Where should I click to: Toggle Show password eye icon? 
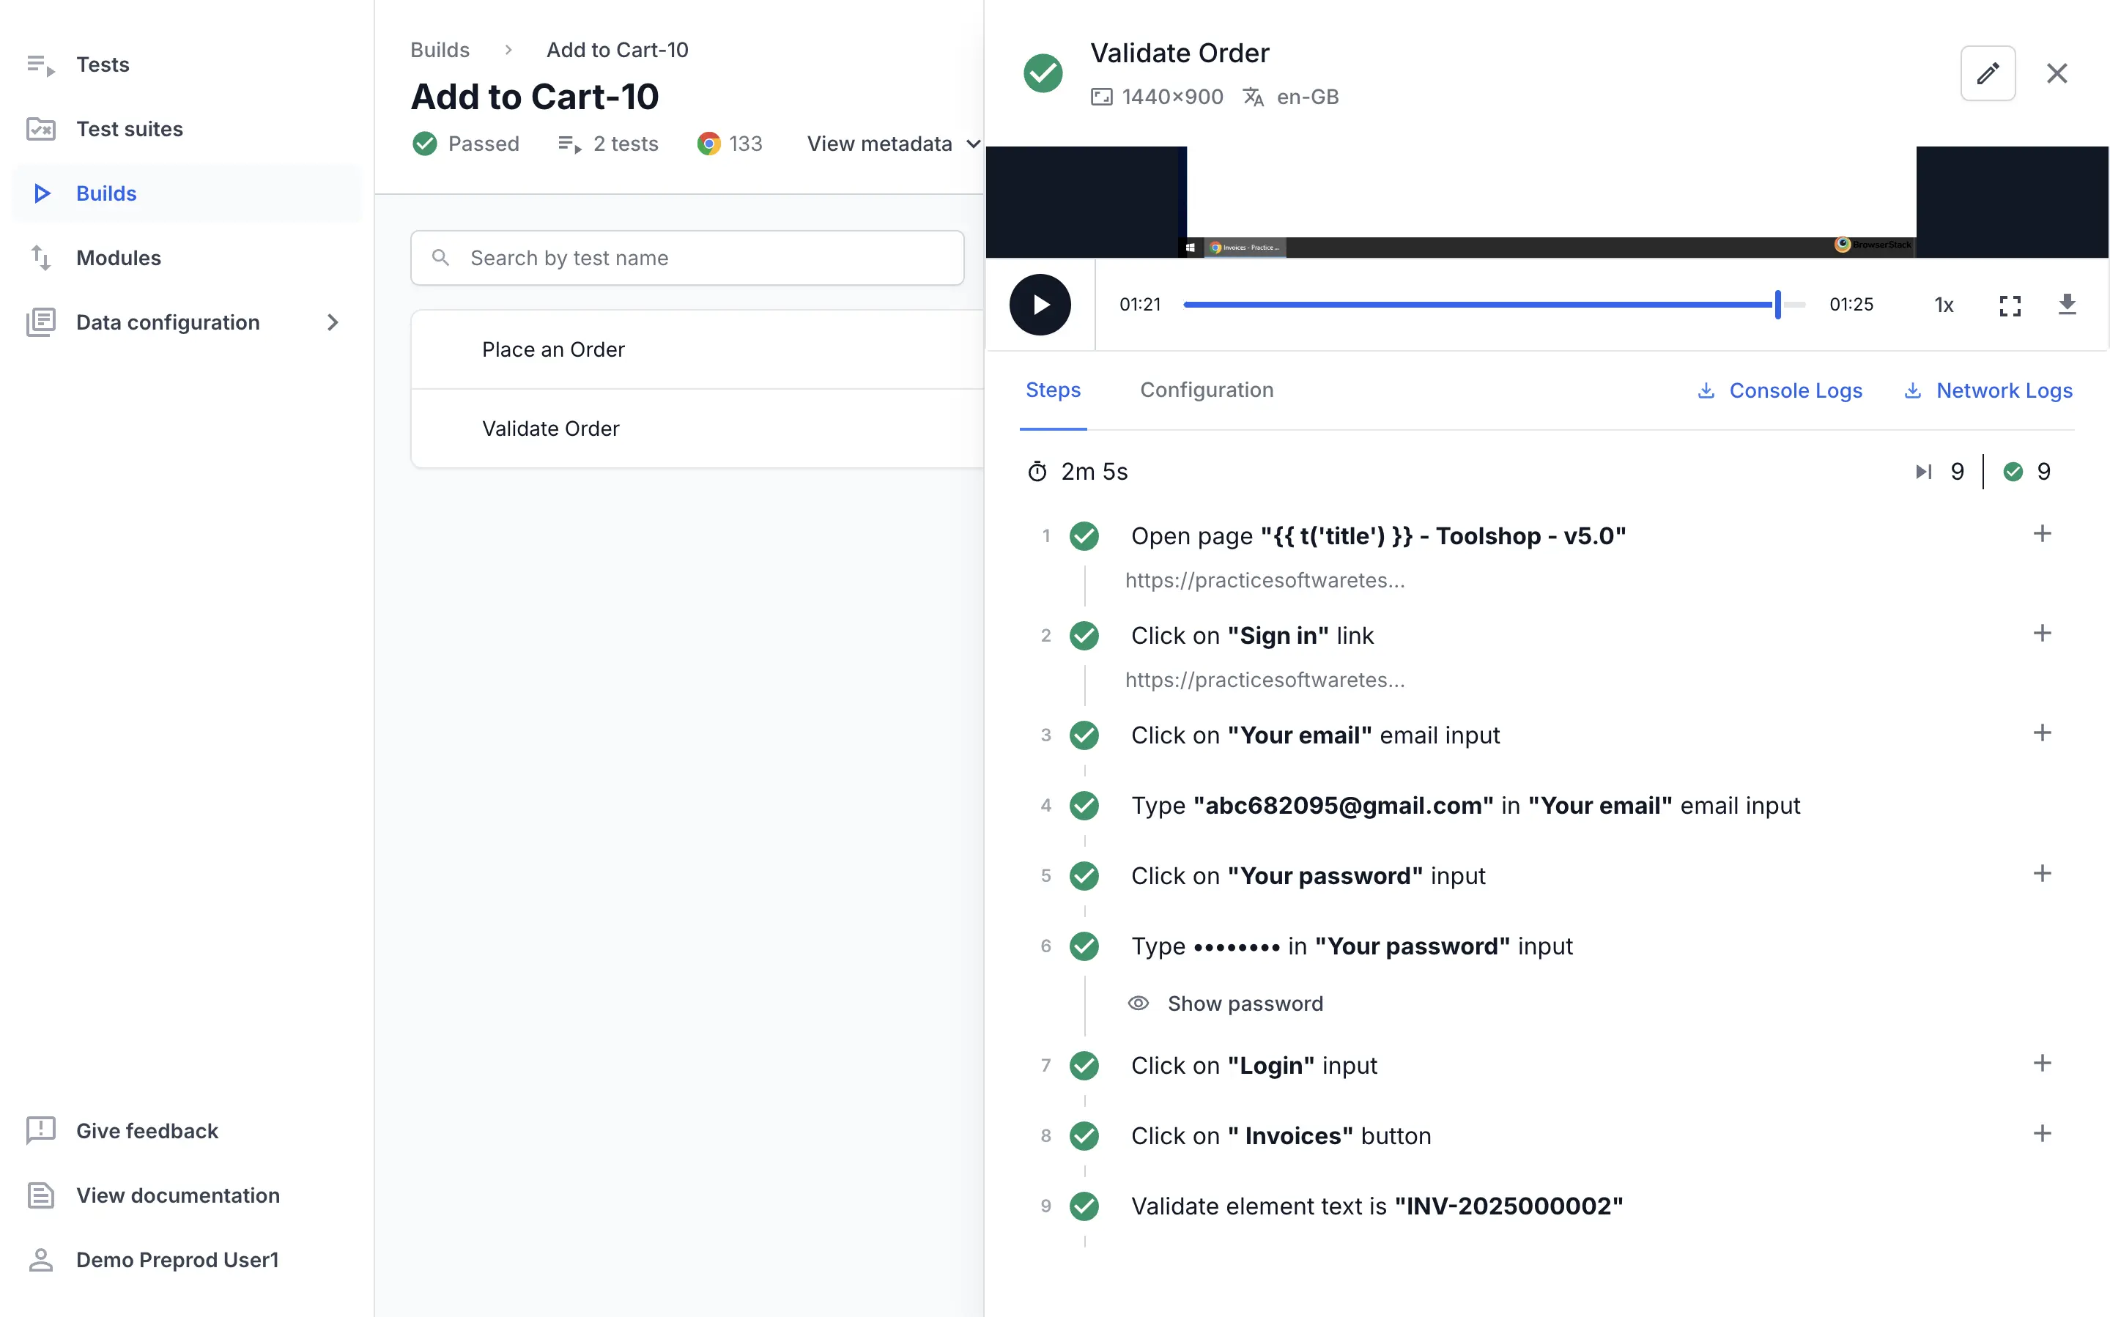point(1138,1003)
